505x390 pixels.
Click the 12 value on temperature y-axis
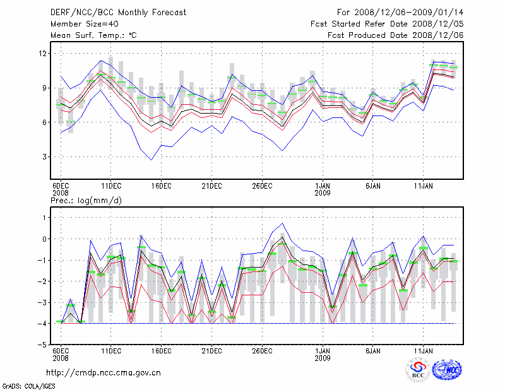[43, 54]
